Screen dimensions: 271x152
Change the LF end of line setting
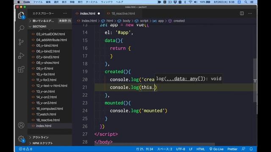(x=191, y=149)
